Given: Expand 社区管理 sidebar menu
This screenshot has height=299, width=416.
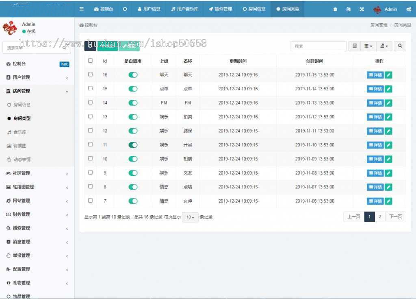Looking at the screenshot, I should click(37, 173).
